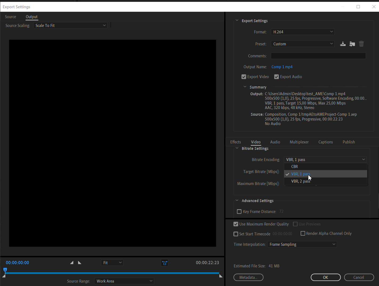Viewport: 379px width, 286px height.
Task: Click the Key Frame Distance value 72
Action: pyautogui.click(x=281, y=211)
